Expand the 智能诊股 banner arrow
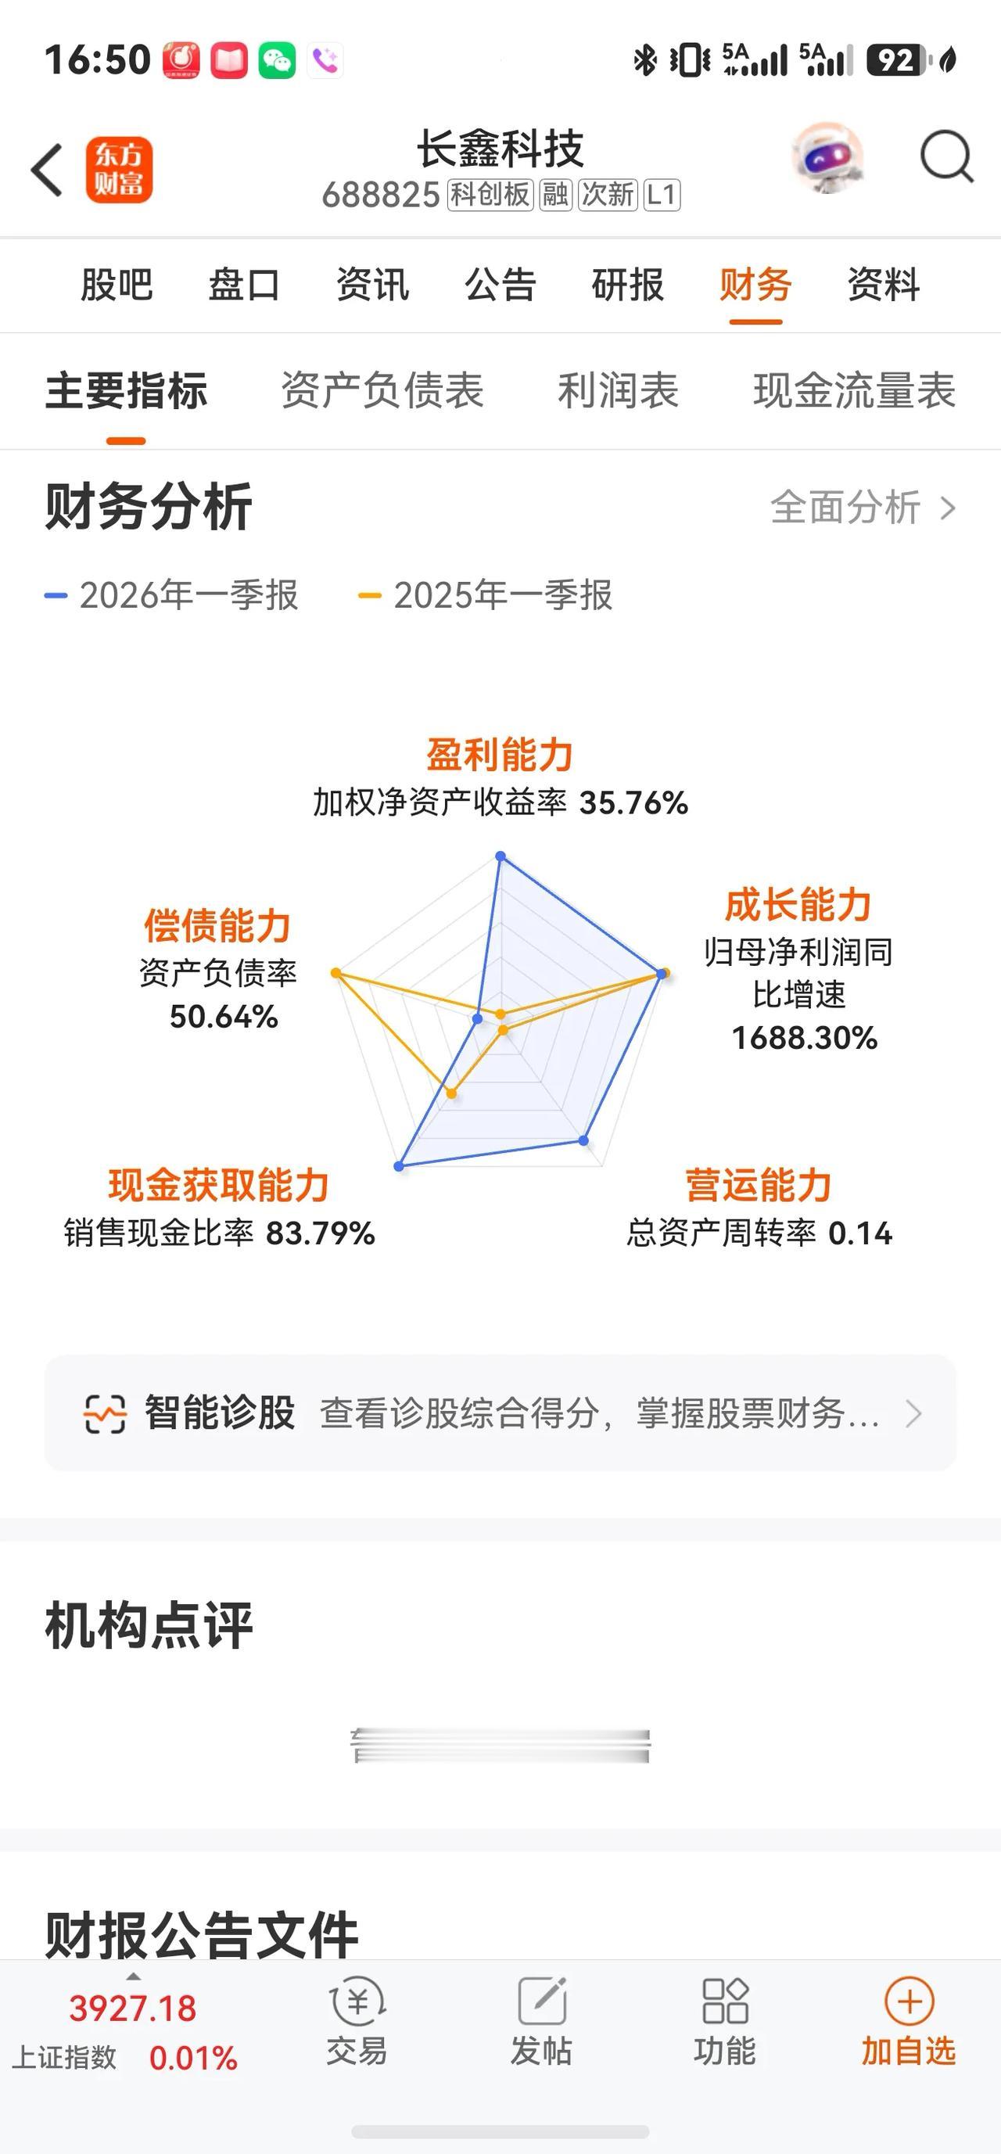This screenshot has height=2154, width=1001. coord(914,1414)
